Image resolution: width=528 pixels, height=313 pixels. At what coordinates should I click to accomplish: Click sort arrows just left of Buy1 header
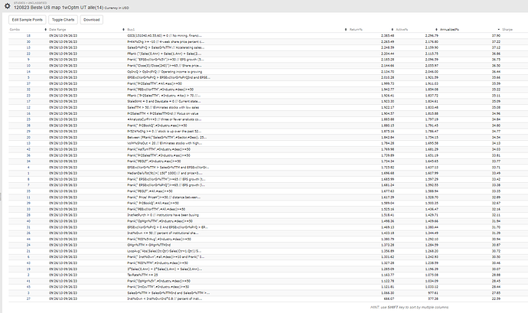(x=123, y=30)
